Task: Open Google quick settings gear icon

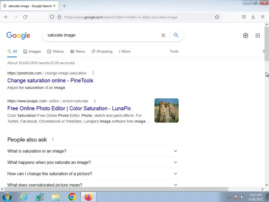Action: 246,36
